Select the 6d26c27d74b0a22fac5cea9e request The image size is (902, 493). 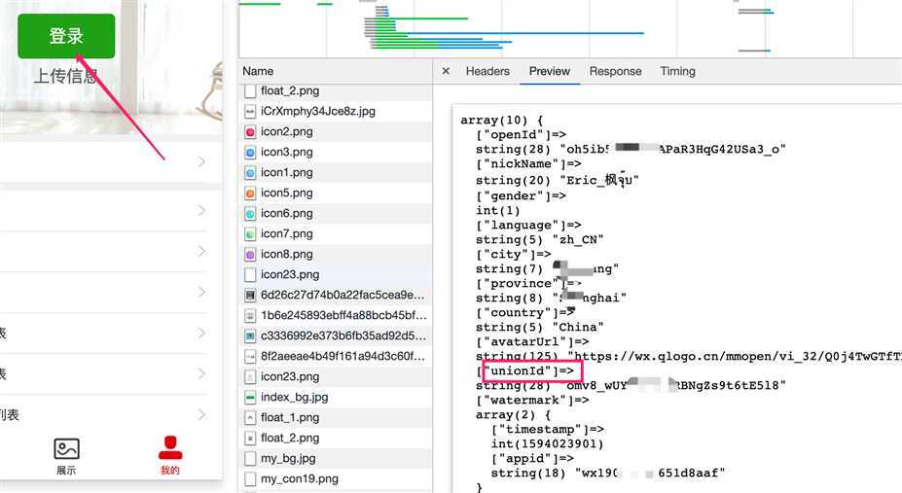tap(336, 295)
